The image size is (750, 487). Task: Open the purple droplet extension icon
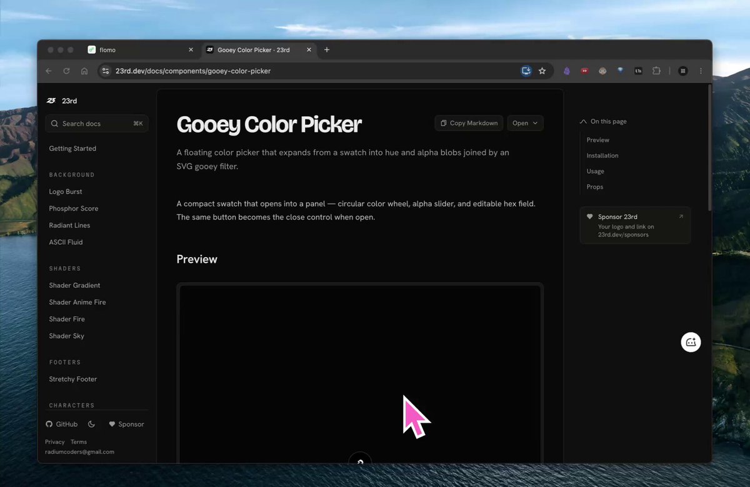567,71
